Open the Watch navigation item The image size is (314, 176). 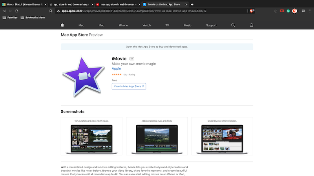tap(146, 25)
